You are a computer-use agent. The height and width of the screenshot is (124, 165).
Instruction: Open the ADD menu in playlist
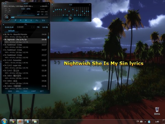pos(10,91)
